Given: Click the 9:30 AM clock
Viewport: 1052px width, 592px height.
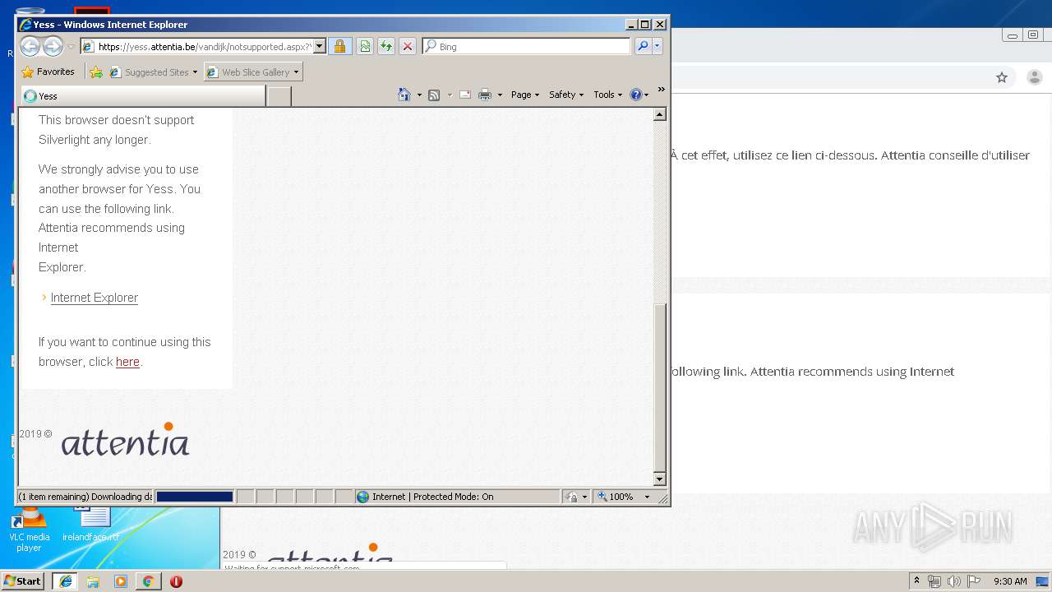Looking at the screenshot, I should [1010, 581].
